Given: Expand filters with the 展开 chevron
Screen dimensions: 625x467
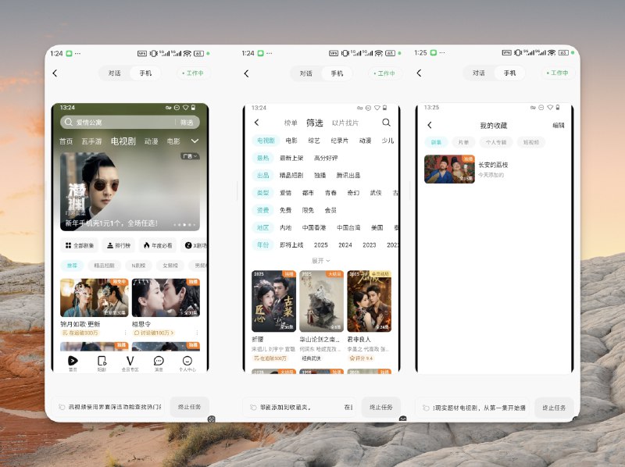Looking at the screenshot, I should pyautogui.click(x=321, y=261).
